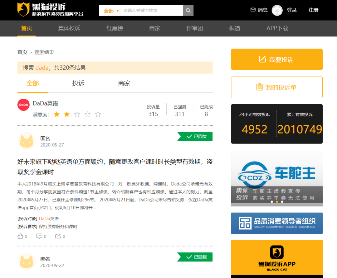The width and height of the screenshot is (337, 278).
Task: Click the 黑猫投诉APP black cat icon
Action: [x=277, y=252]
